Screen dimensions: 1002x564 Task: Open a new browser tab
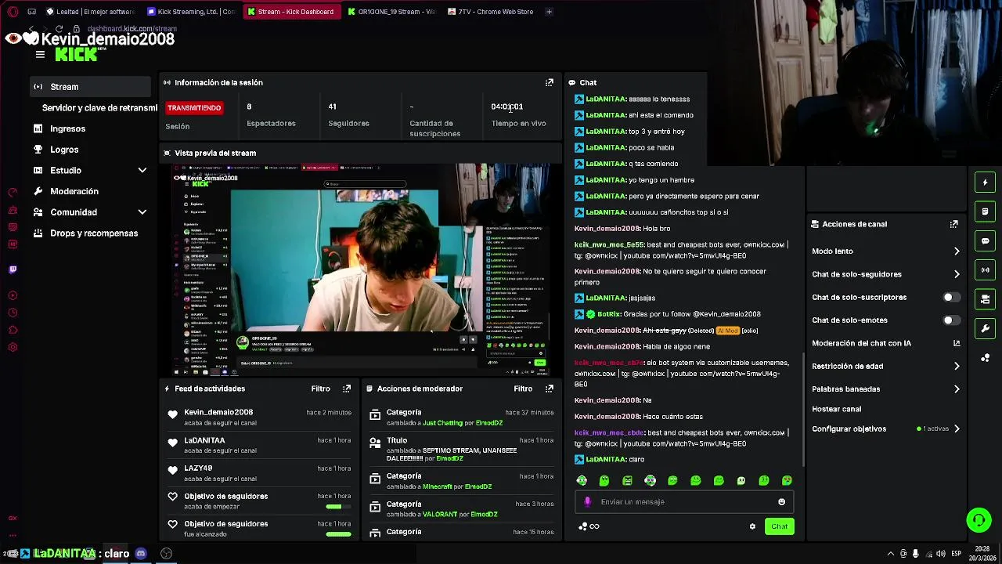[549, 12]
